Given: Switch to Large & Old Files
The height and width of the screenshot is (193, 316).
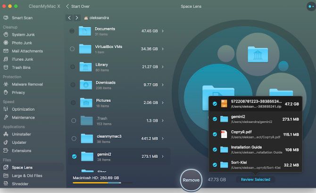Looking at the screenshot, I should [x=27, y=176].
